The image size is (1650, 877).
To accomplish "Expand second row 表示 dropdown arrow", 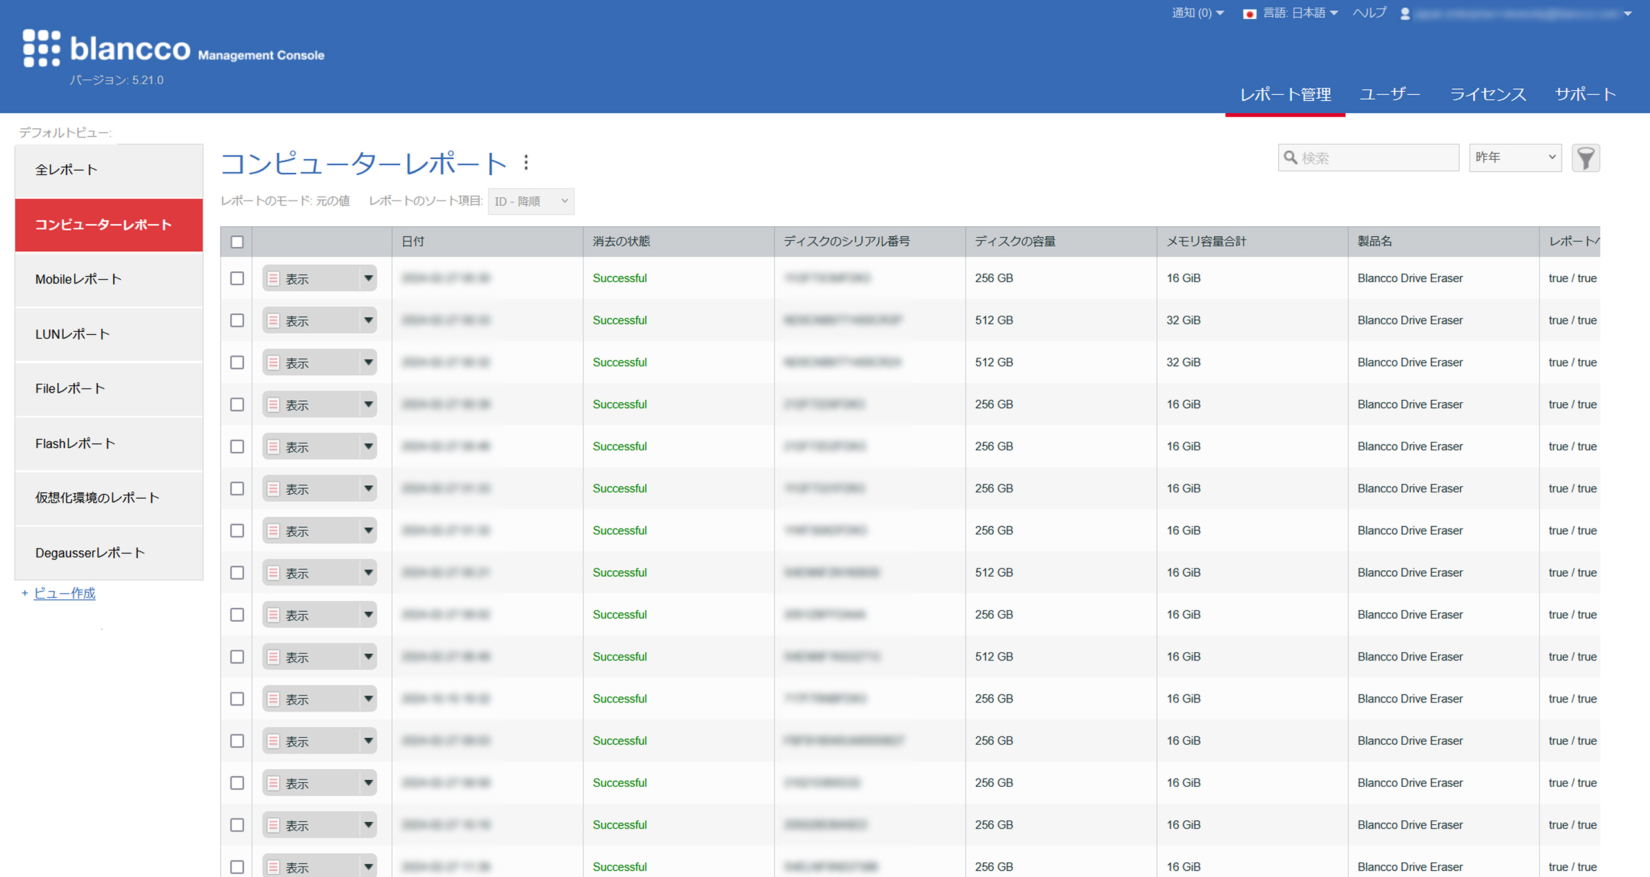I will [x=368, y=320].
